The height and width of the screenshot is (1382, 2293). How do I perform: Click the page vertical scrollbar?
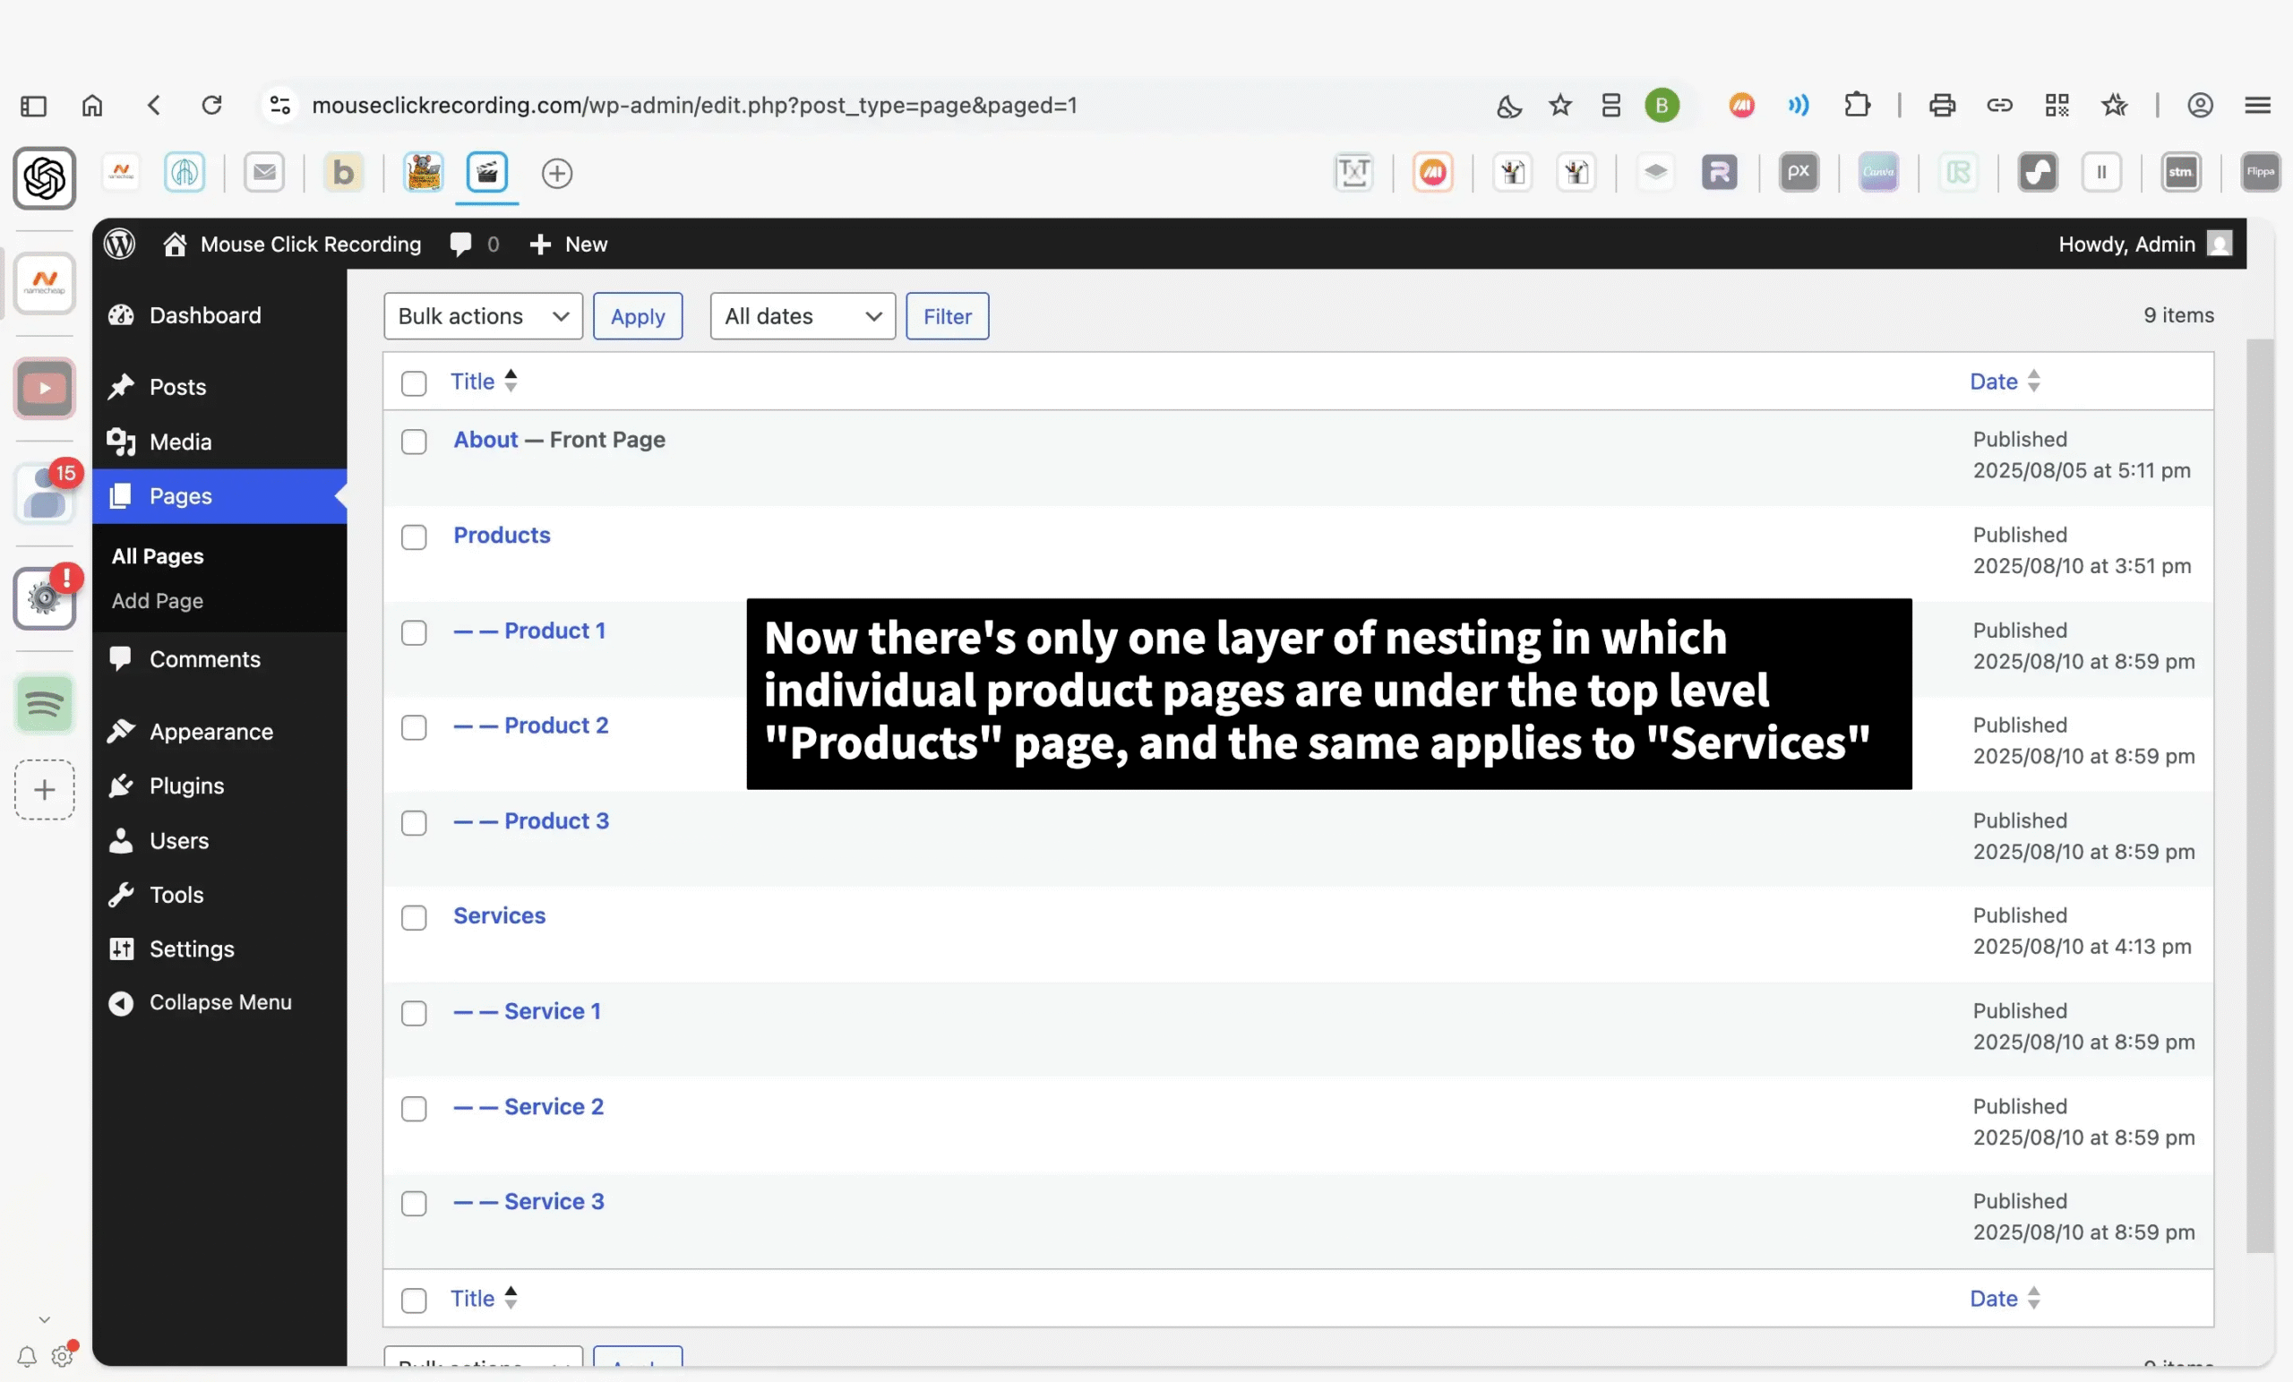click(2260, 795)
